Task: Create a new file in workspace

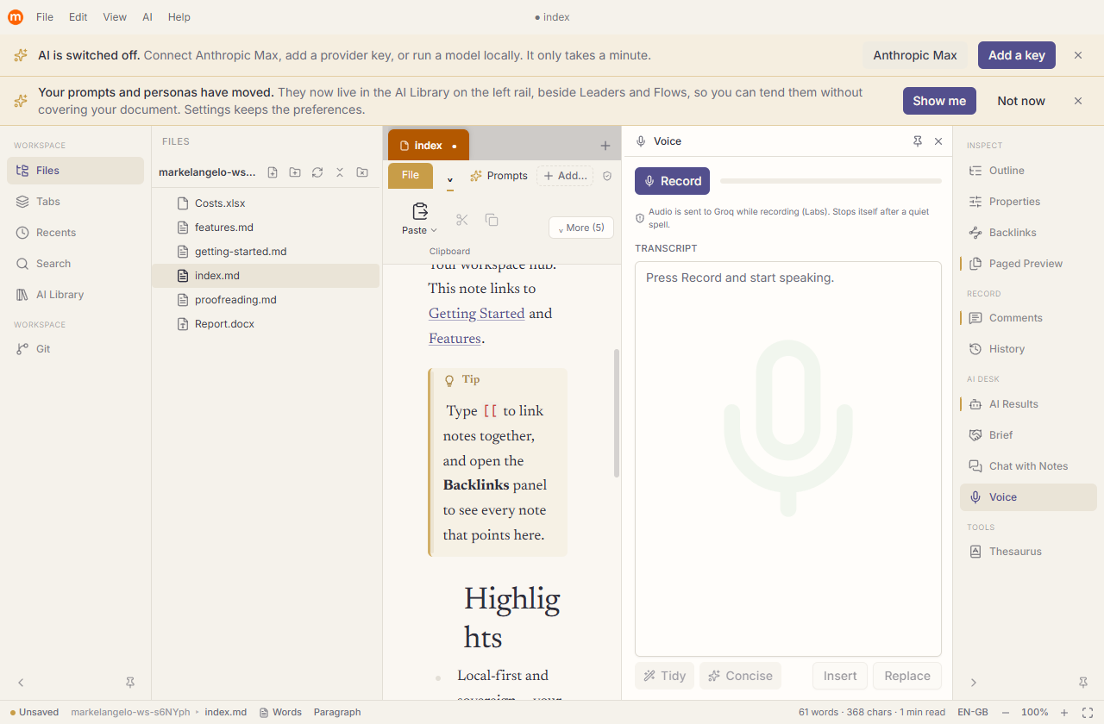Action: click(273, 172)
